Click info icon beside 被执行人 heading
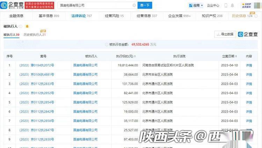The width and height of the screenshot is (262, 148). point(21,26)
